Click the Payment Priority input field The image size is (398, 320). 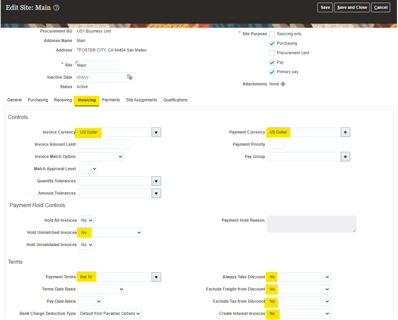[x=275, y=144]
